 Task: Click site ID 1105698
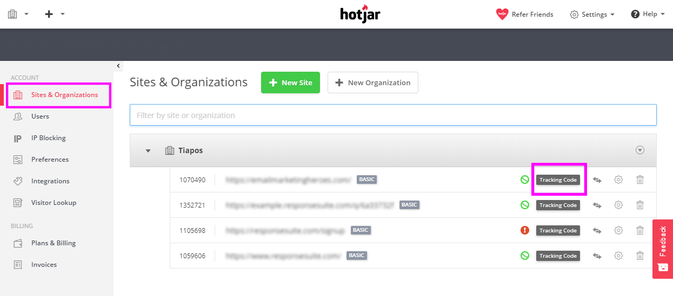tap(192, 230)
